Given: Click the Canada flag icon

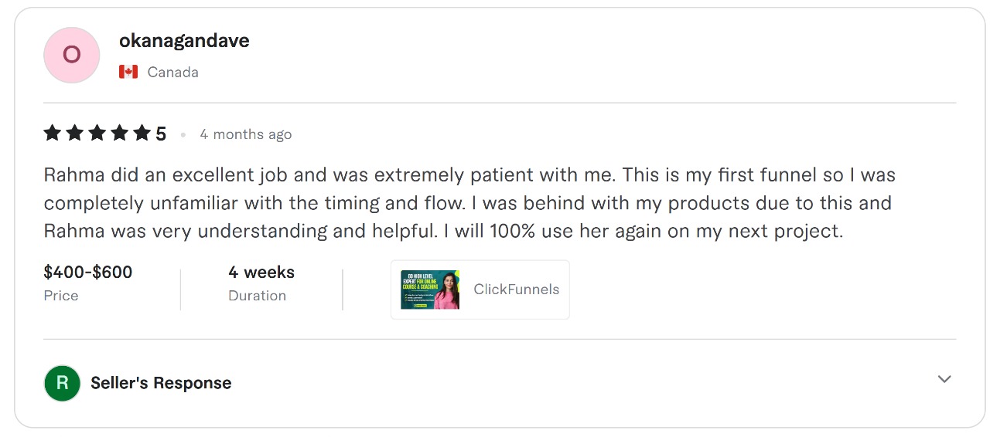Looking at the screenshot, I should tap(128, 72).
